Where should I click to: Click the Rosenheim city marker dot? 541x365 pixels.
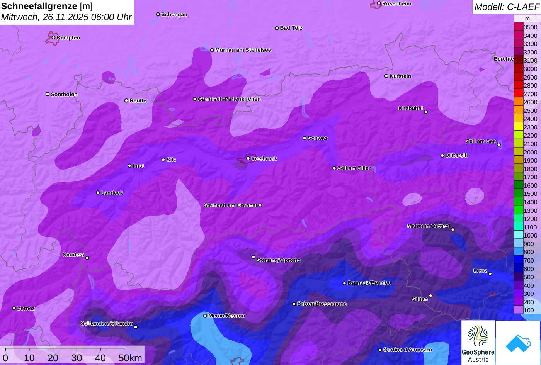pos(379,3)
